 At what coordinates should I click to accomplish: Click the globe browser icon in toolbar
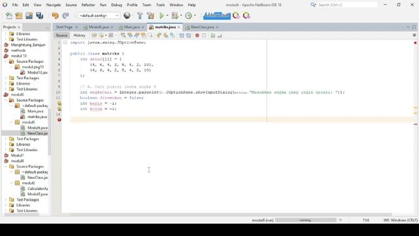pyautogui.click(x=127, y=16)
